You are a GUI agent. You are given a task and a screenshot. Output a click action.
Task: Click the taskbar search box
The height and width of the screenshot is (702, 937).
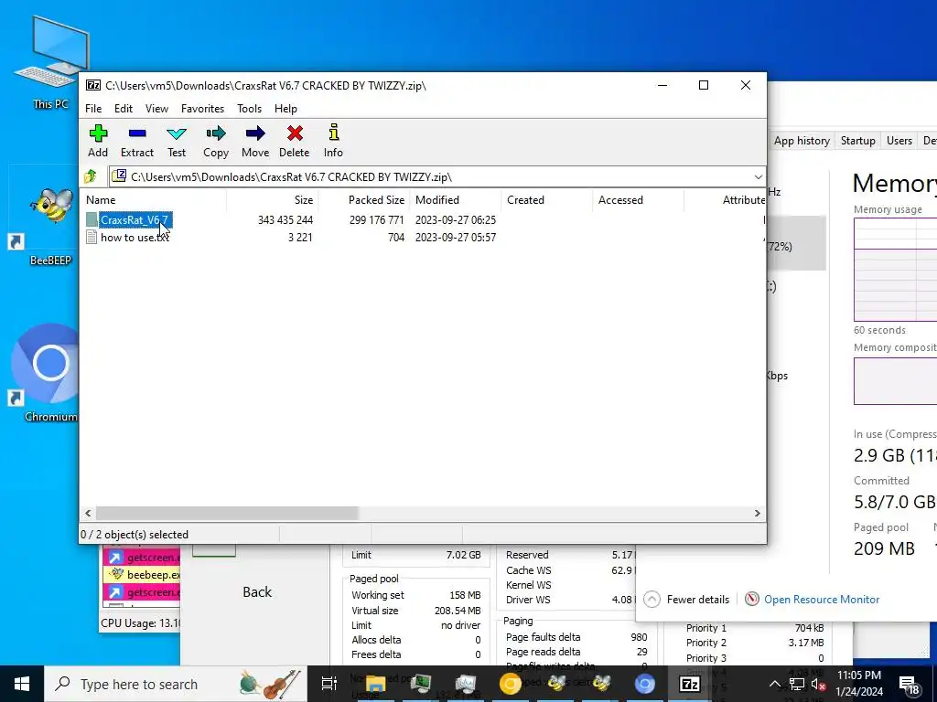[175, 684]
